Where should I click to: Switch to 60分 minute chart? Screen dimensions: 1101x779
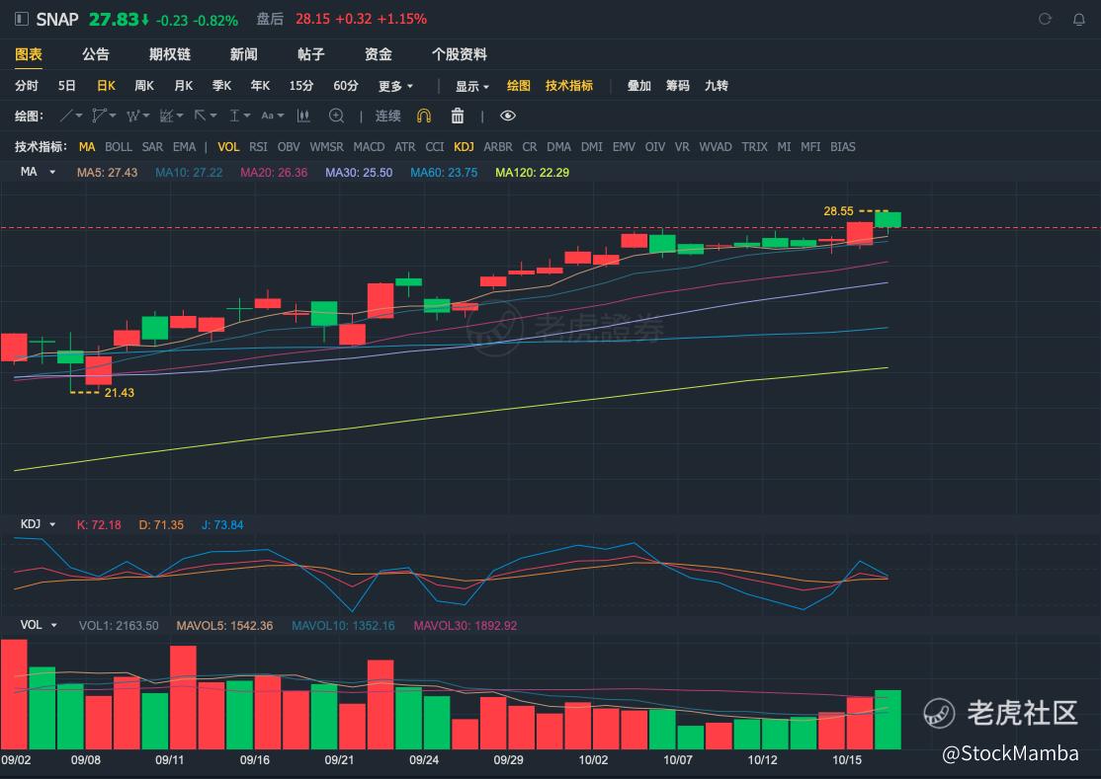click(x=346, y=86)
